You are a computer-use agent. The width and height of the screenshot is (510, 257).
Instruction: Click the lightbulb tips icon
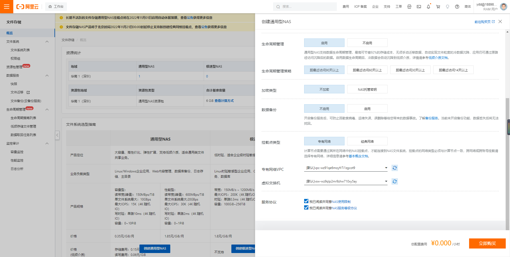448,7
